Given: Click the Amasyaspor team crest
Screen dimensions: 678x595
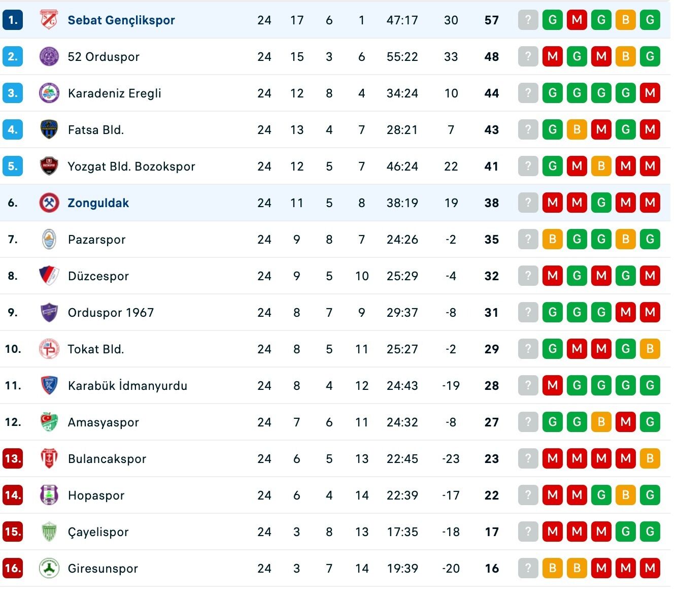Looking at the screenshot, I should [x=49, y=422].
